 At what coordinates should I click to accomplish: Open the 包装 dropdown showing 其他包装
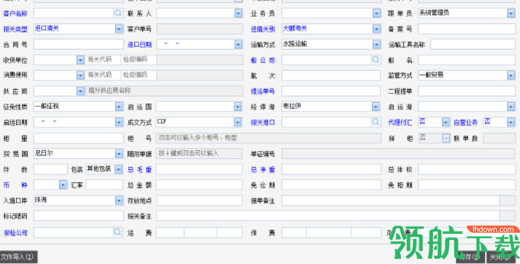119,169
